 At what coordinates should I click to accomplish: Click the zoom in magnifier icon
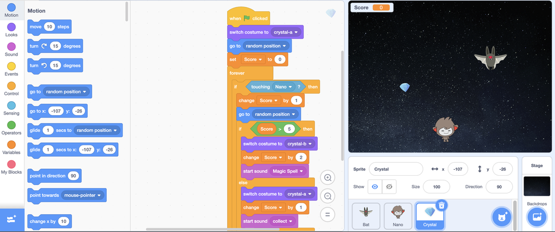pos(327,178)
